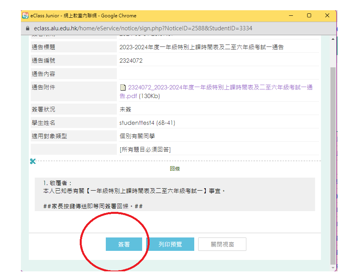
Task: Select the student name studenttest4 (6B-41)
Action: coord(147,123)
